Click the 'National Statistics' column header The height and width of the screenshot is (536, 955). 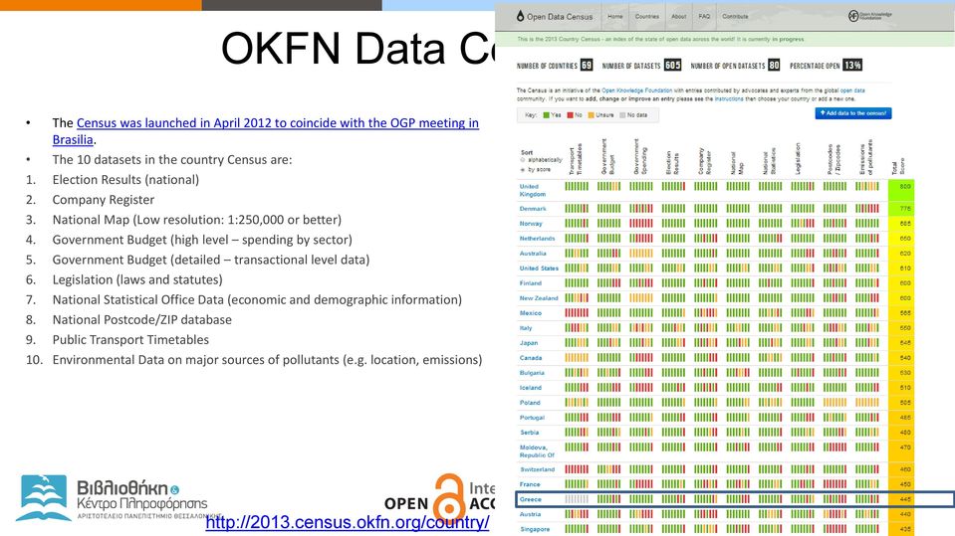[x=769, y=161]
